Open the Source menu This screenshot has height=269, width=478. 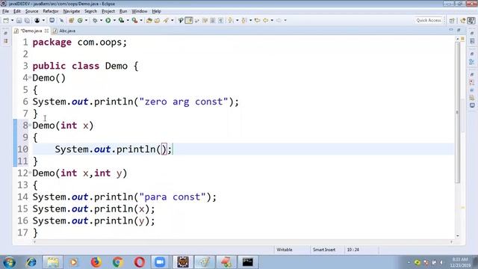tap(31, 11)
